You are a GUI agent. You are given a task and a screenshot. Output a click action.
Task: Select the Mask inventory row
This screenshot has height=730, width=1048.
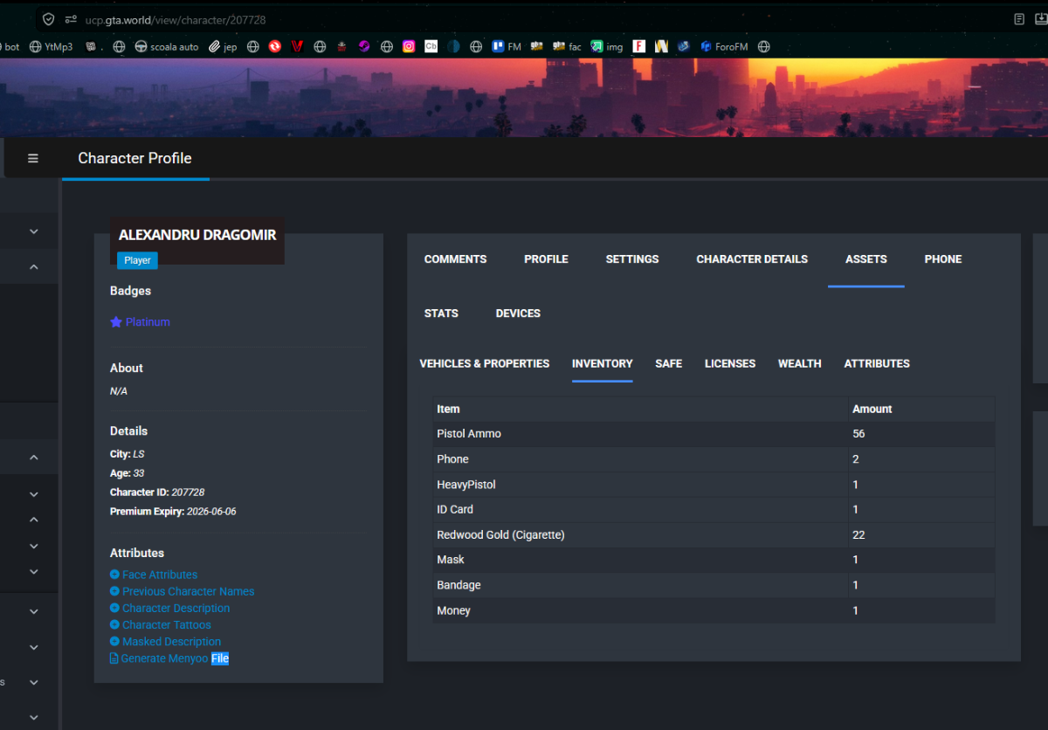coord(714,560)
